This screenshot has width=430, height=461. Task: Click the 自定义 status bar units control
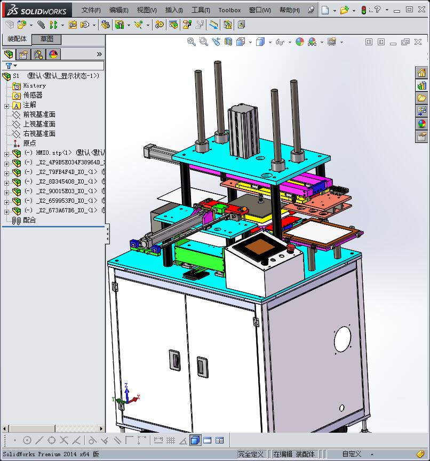click(352, 454)
